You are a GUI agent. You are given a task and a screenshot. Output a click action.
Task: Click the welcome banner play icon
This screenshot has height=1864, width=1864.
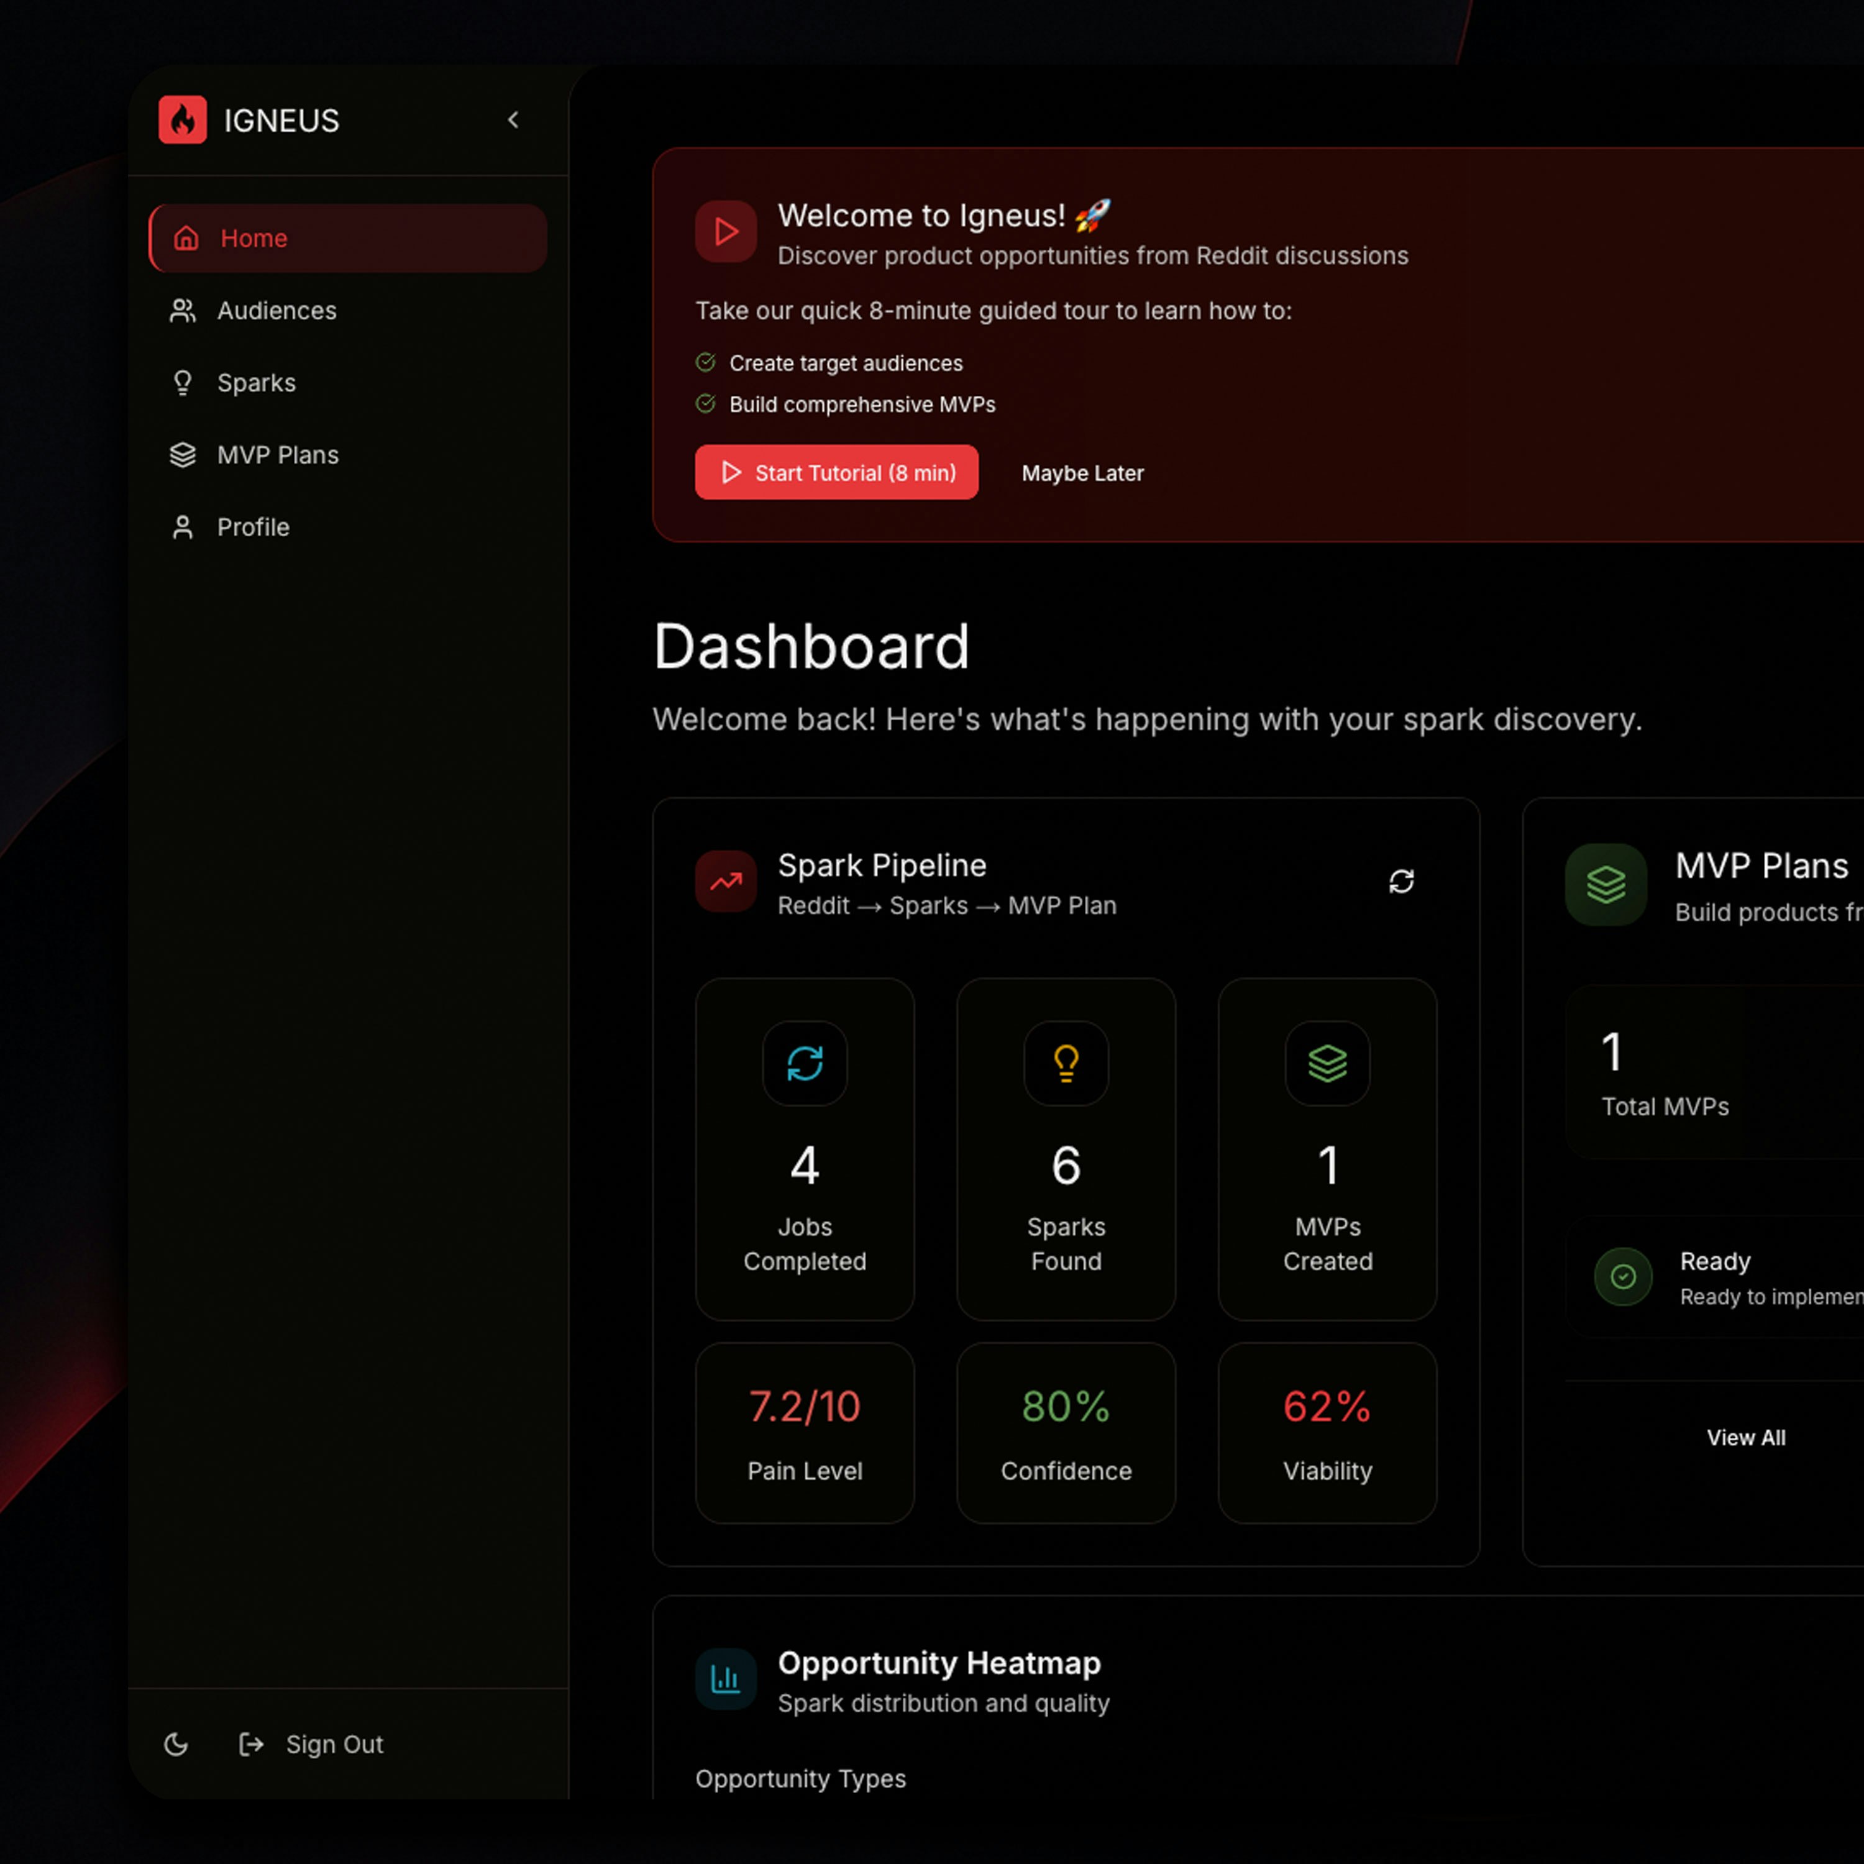(726, 232)
